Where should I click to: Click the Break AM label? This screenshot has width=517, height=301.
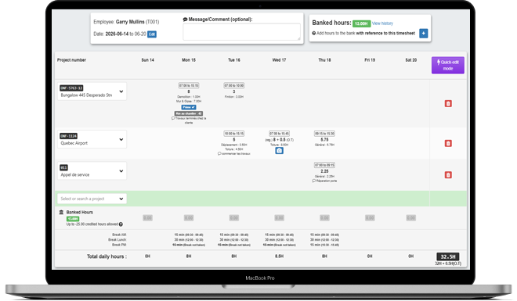click(119, 235)
